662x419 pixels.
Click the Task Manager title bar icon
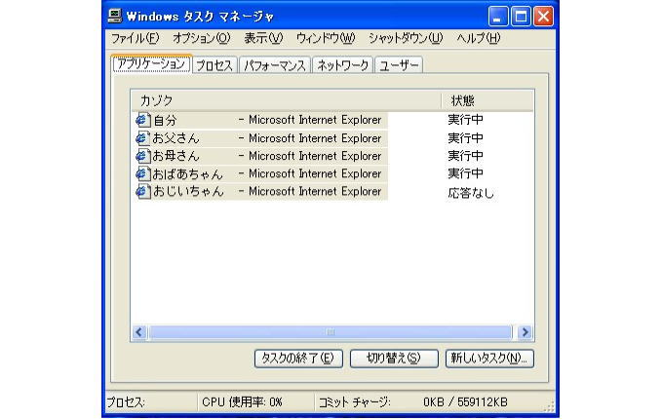[x=114, y=16]
